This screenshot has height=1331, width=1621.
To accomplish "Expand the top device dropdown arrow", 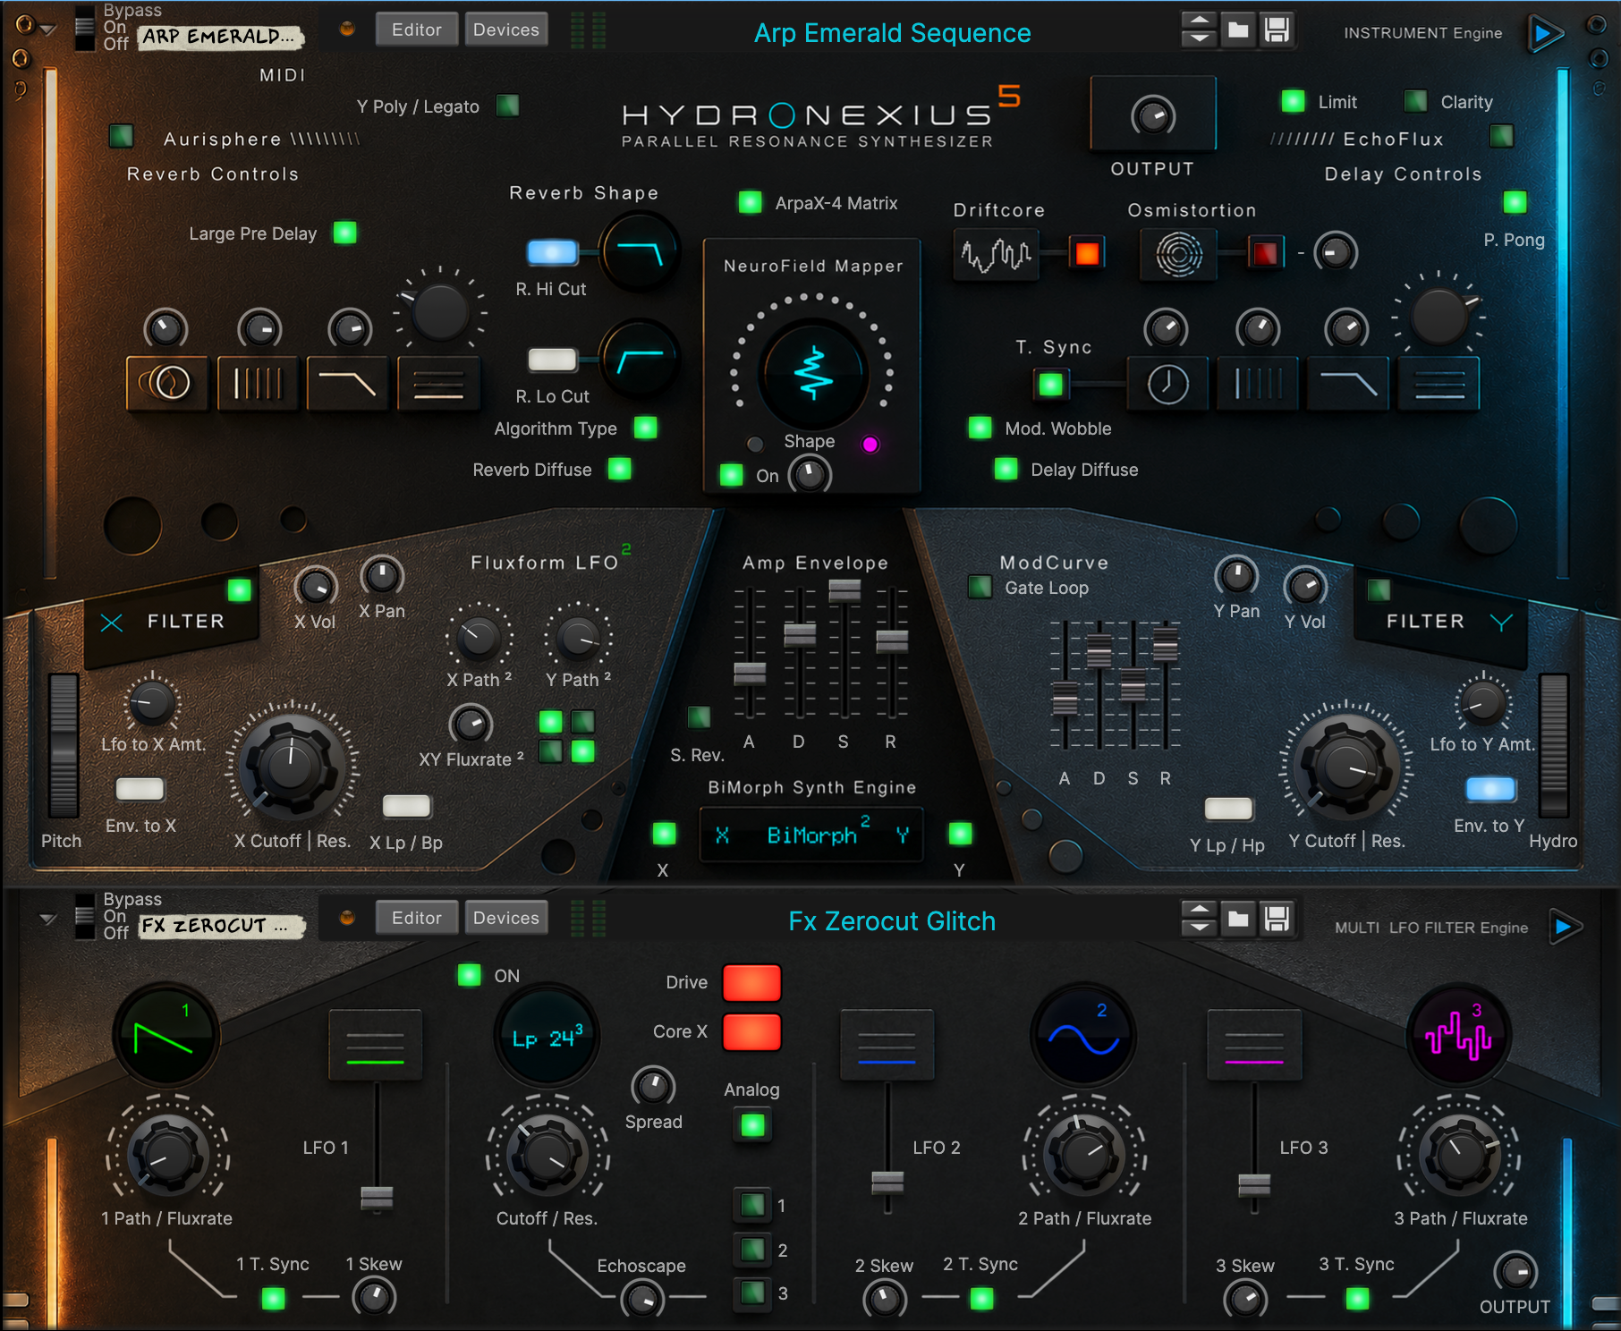I will tap(48, 30).
